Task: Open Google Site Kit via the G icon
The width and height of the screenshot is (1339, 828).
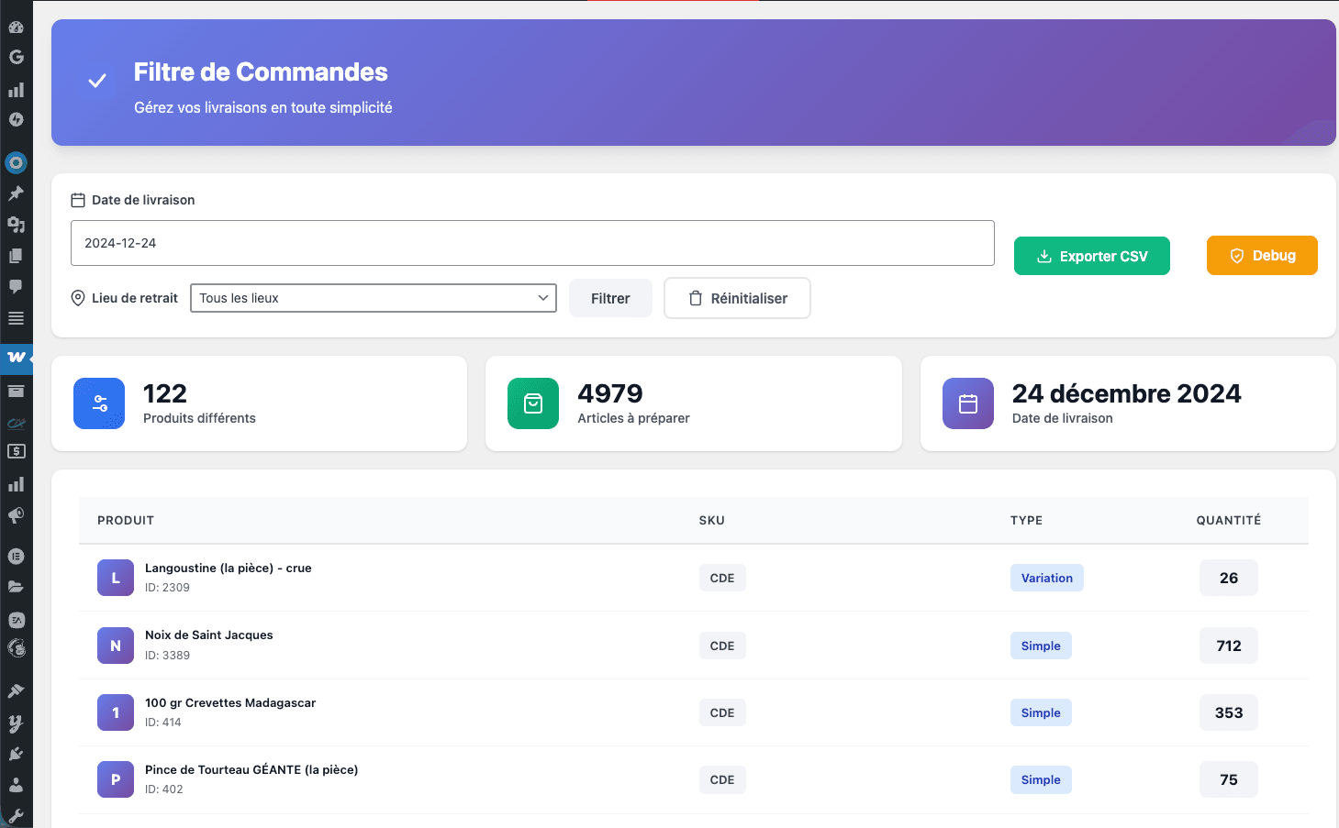Action: point(16,56)
